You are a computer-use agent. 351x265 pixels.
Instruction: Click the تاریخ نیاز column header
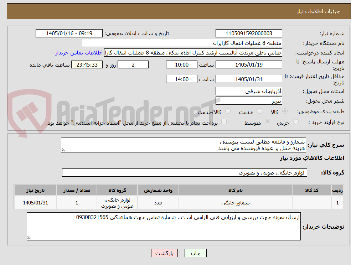[35, 190]
